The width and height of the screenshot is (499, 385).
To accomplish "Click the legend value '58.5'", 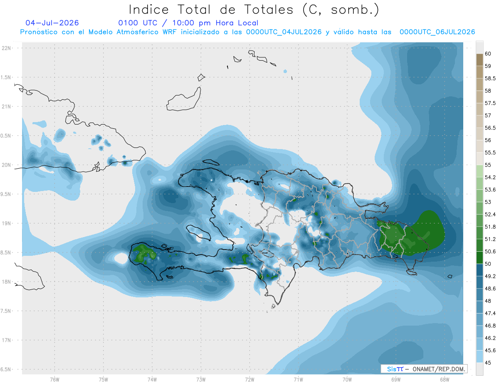I will tap(490, 78).
